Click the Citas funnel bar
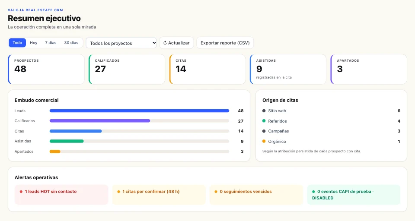 (76, 131)
